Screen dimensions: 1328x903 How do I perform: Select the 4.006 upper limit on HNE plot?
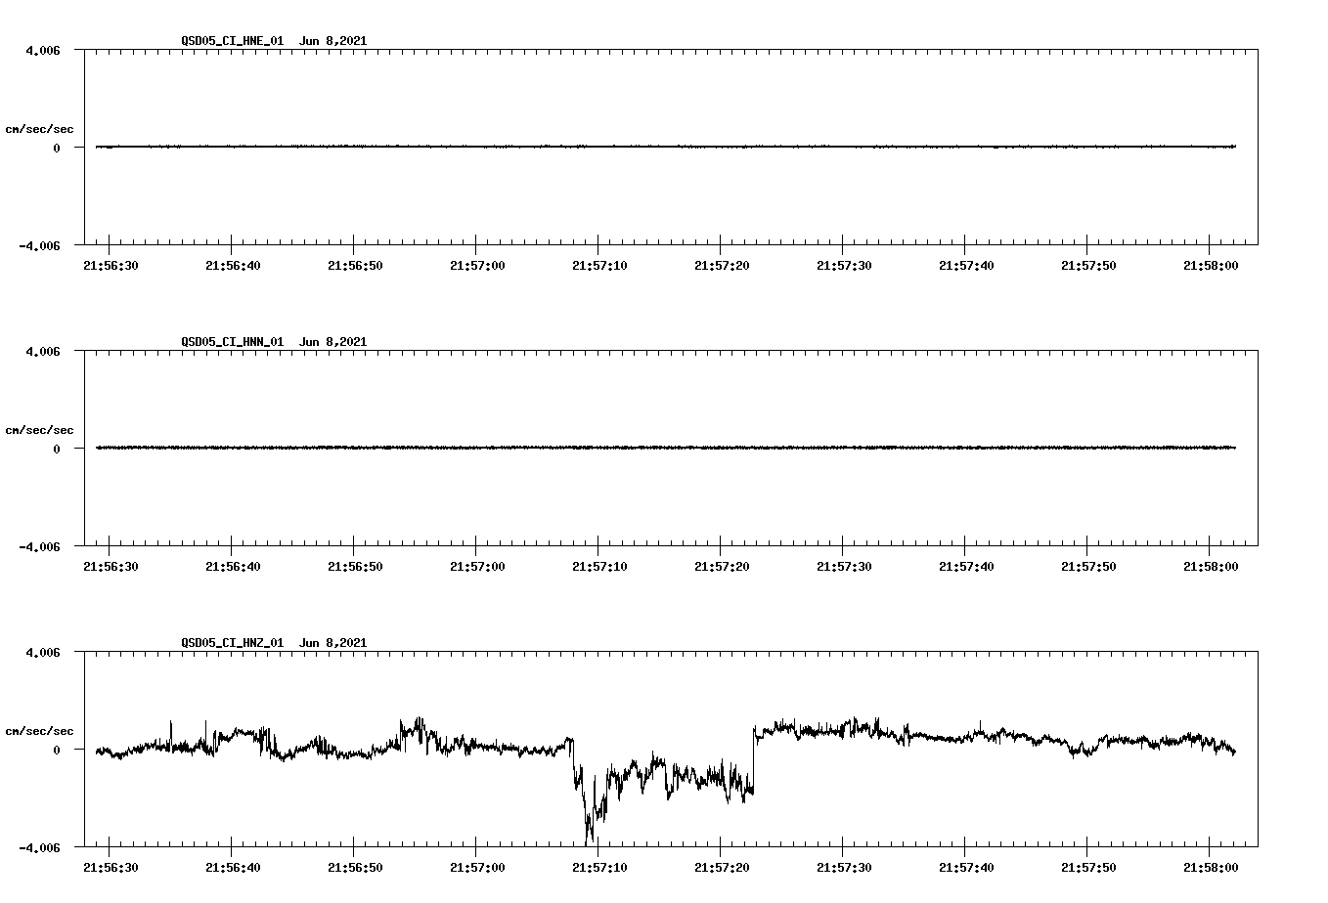pyautogui.click(x=42, y=50)
